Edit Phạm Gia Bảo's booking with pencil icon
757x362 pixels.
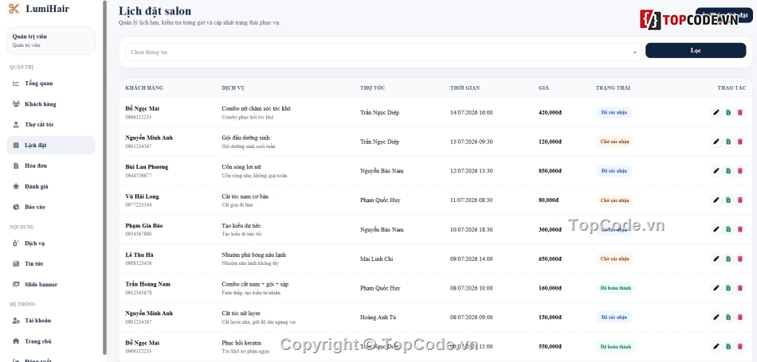point(716,229)
